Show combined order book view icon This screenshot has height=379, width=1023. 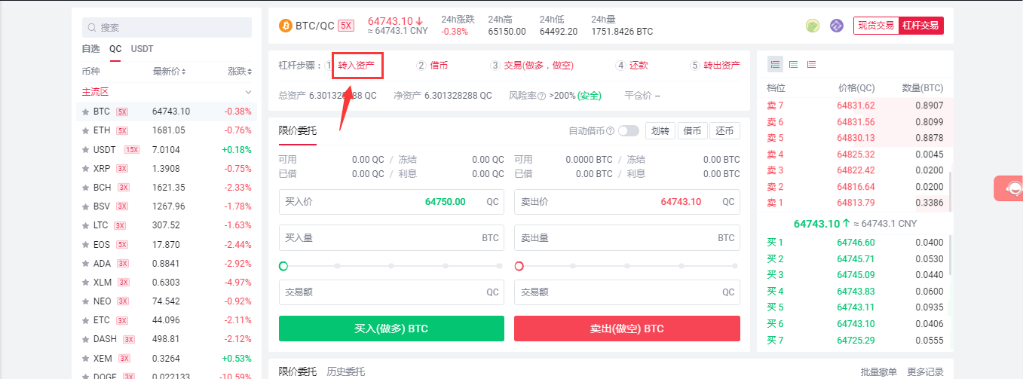coord(775,65)
